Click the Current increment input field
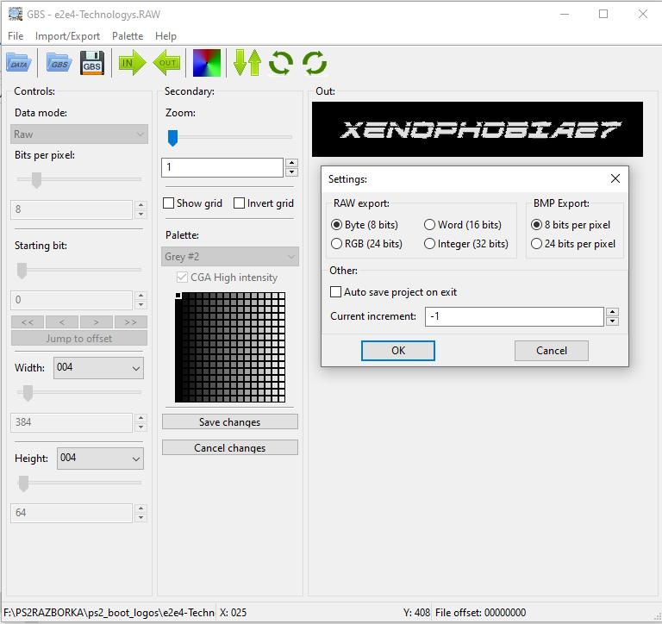Viewport: 662px width, 624px height. tap(514, 316)
